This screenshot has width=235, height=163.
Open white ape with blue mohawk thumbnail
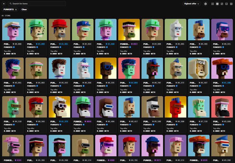tap(83, 68)
